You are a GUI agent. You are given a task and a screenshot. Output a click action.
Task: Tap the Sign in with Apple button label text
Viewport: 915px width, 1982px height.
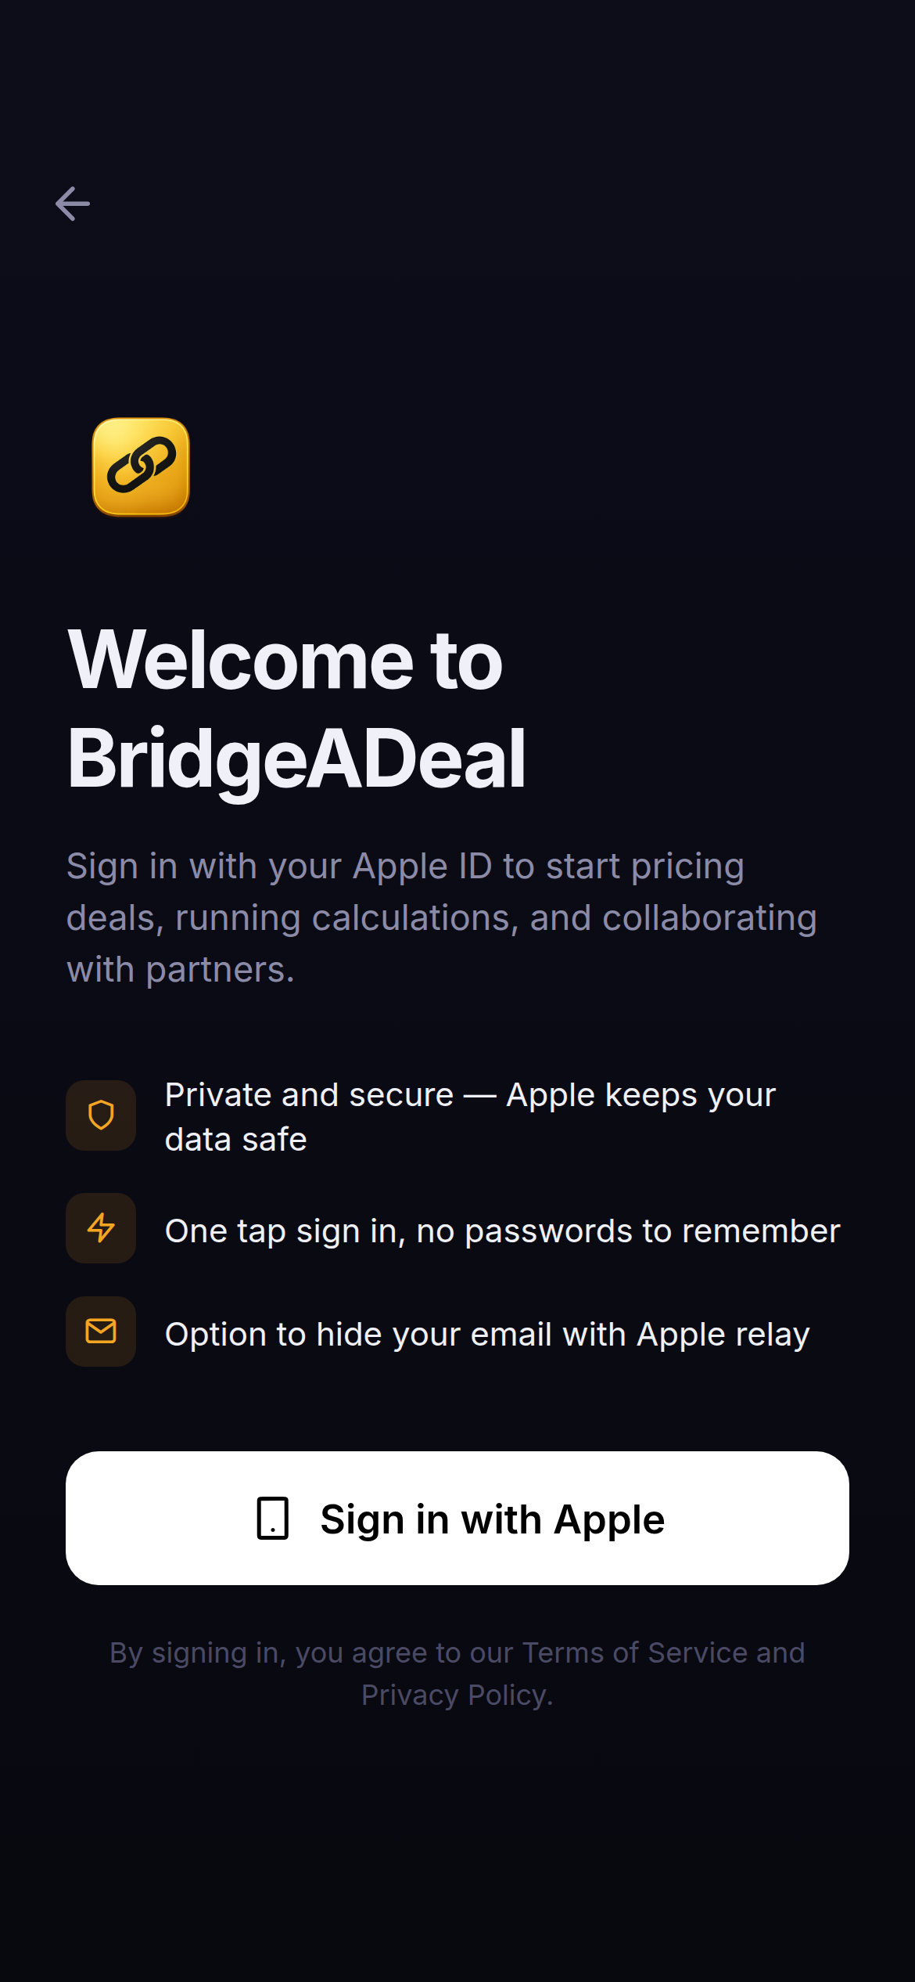pyautogui.click(x=493, y=1518)
